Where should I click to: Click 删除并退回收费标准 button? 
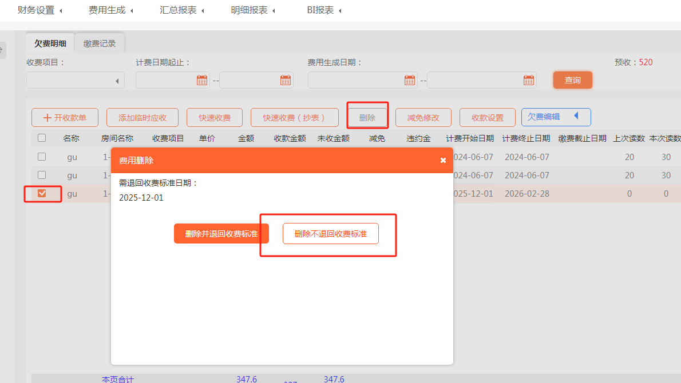221,234
